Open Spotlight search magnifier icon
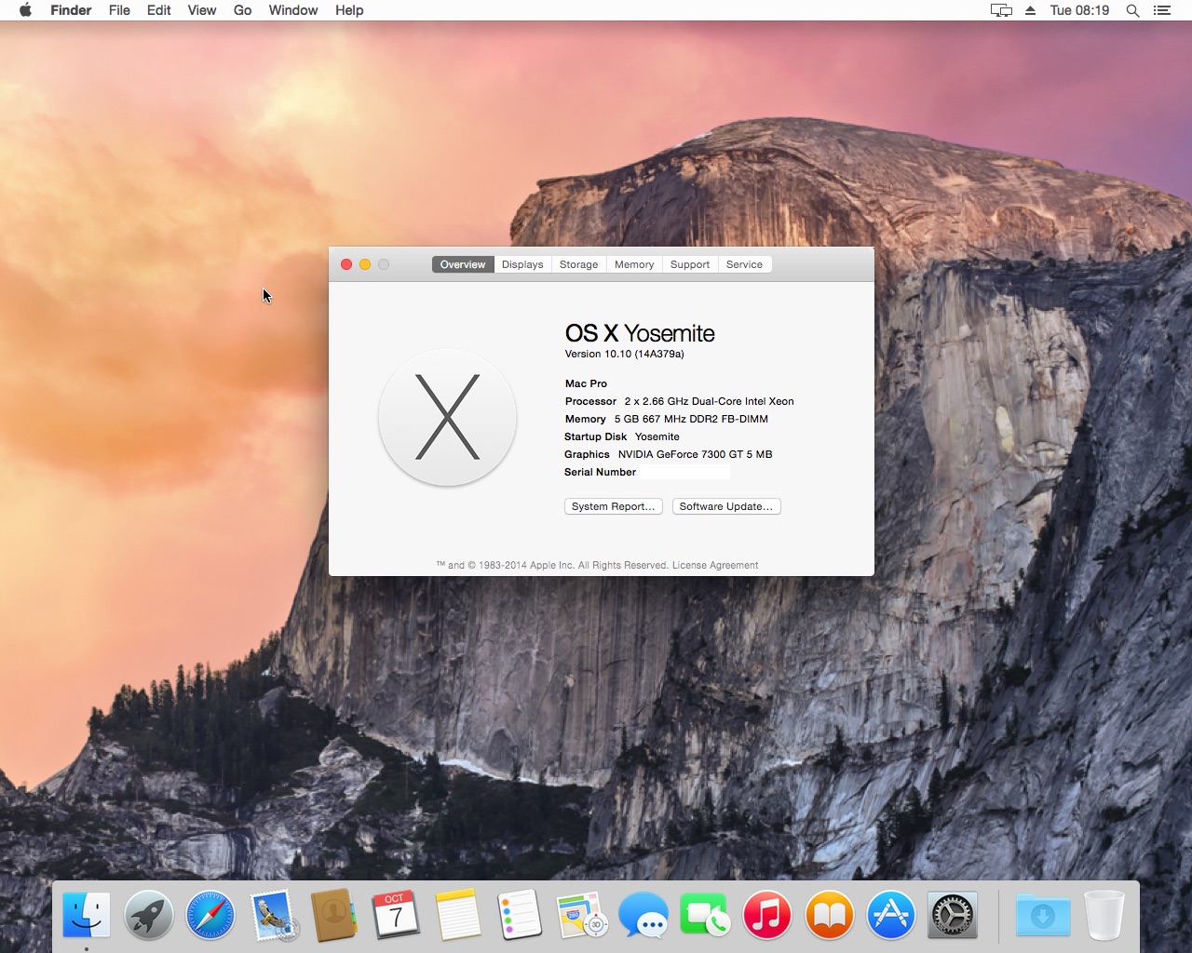Image resolution: width=1192 pixels, height=953 pixels. [1132, 10]
